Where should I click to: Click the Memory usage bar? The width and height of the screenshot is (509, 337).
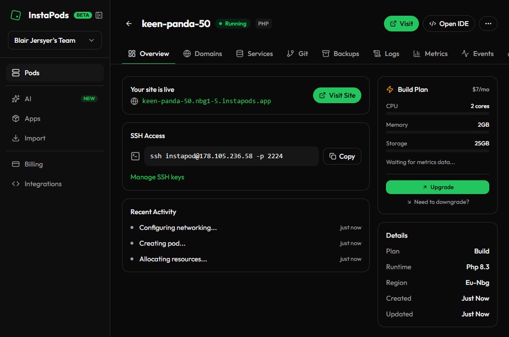coord(437,132)
